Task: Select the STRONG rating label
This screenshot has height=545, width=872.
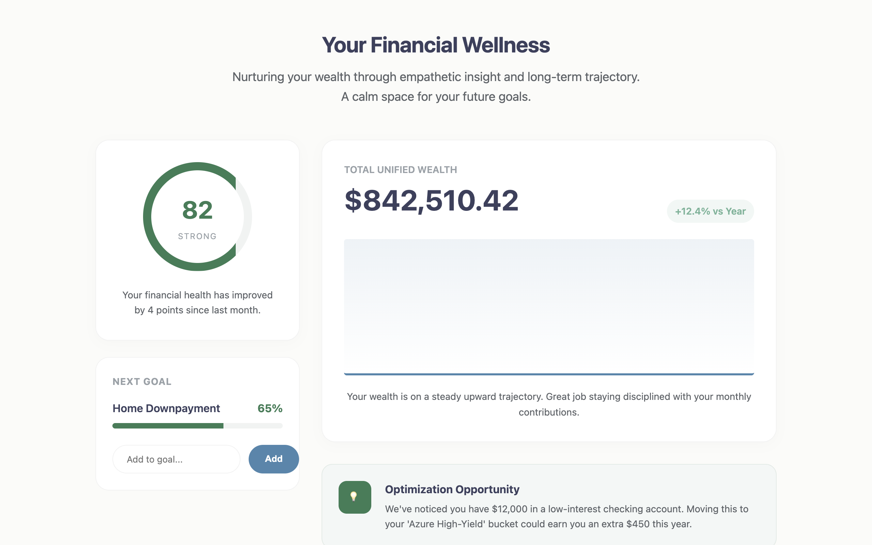Action: tap(197, 236)
